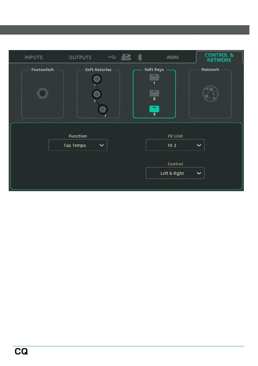258x366 pixels.
Task: Click the FX Unit label
Action: click(x=175, y=136)
